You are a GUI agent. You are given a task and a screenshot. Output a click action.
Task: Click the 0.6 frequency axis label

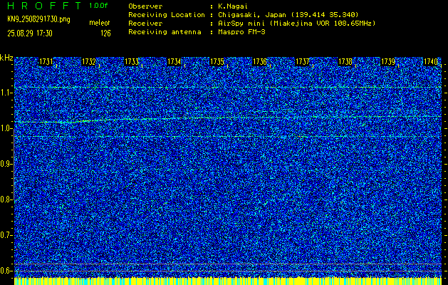click(6, 271)
